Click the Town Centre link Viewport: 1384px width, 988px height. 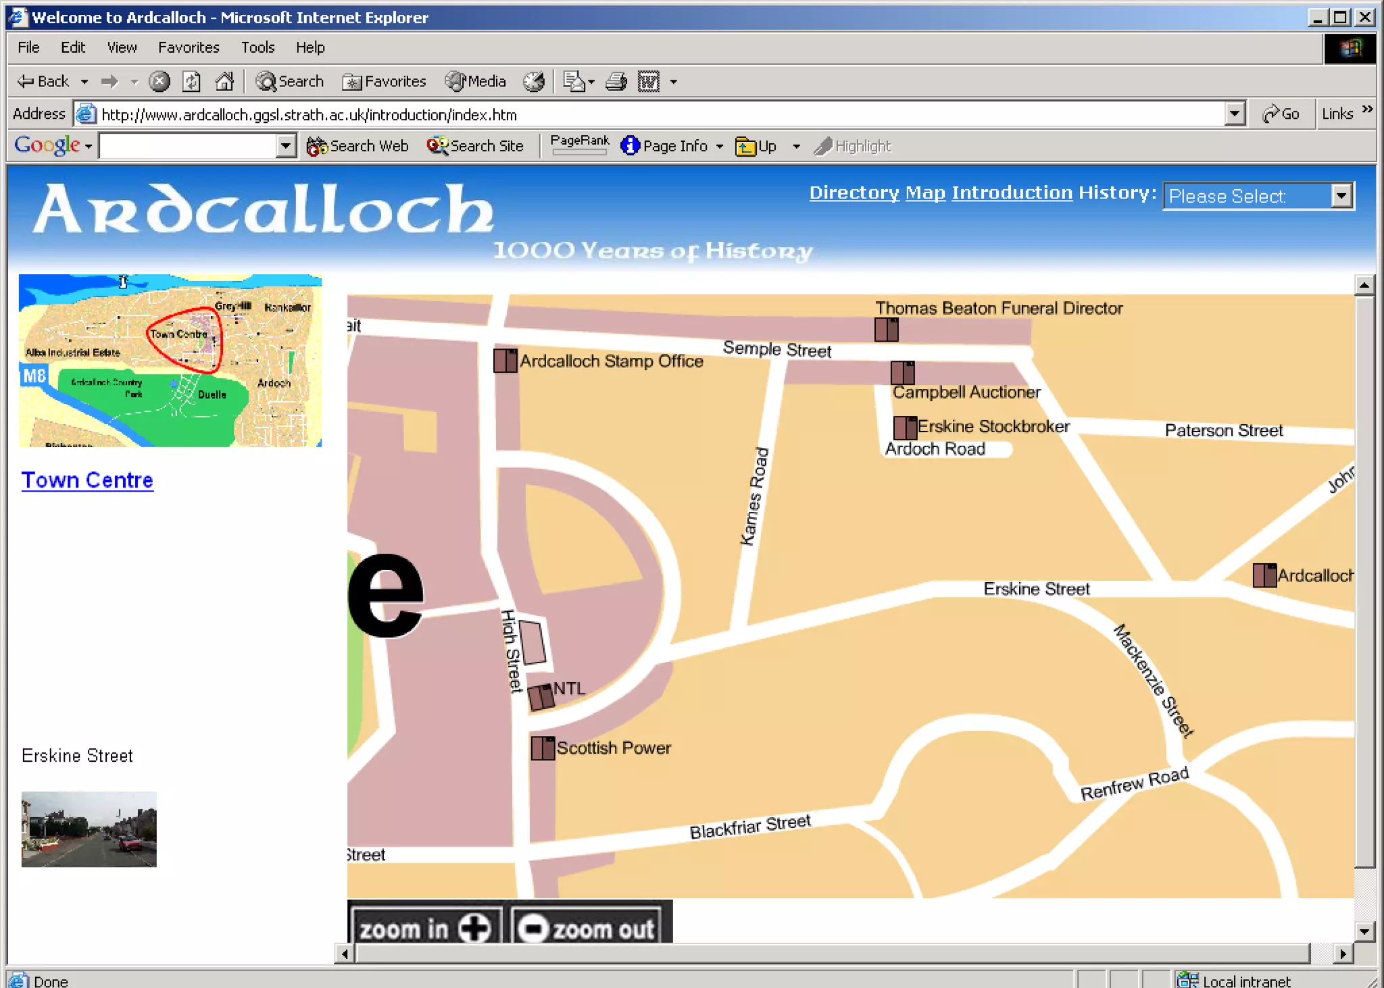87,480
